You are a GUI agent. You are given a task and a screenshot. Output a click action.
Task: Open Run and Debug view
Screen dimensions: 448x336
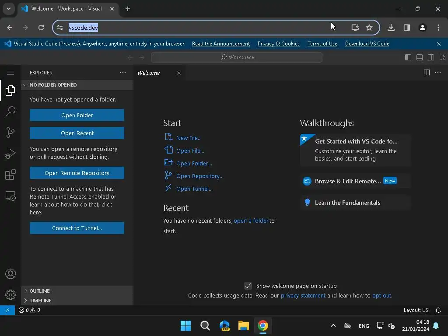click(10, 154)
